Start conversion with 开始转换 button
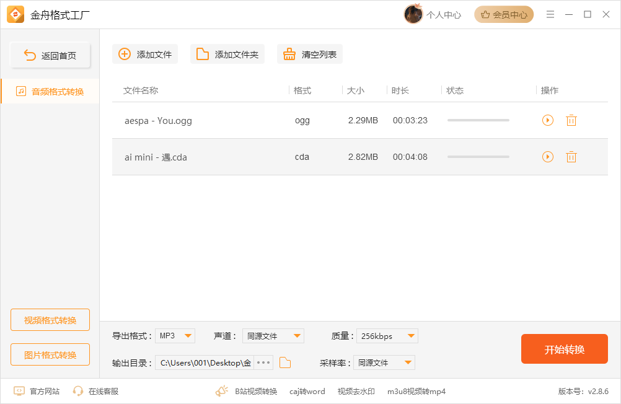 pyautogui.click(x=564, y=349)
